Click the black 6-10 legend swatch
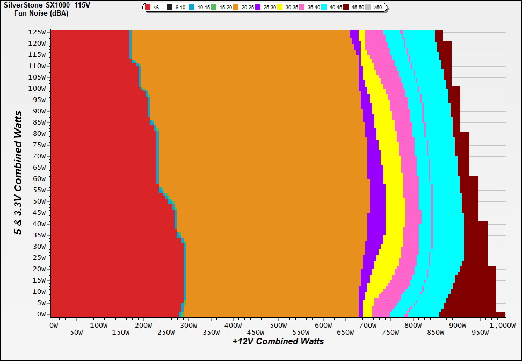 pyautogui.click(x=170, y=8)
